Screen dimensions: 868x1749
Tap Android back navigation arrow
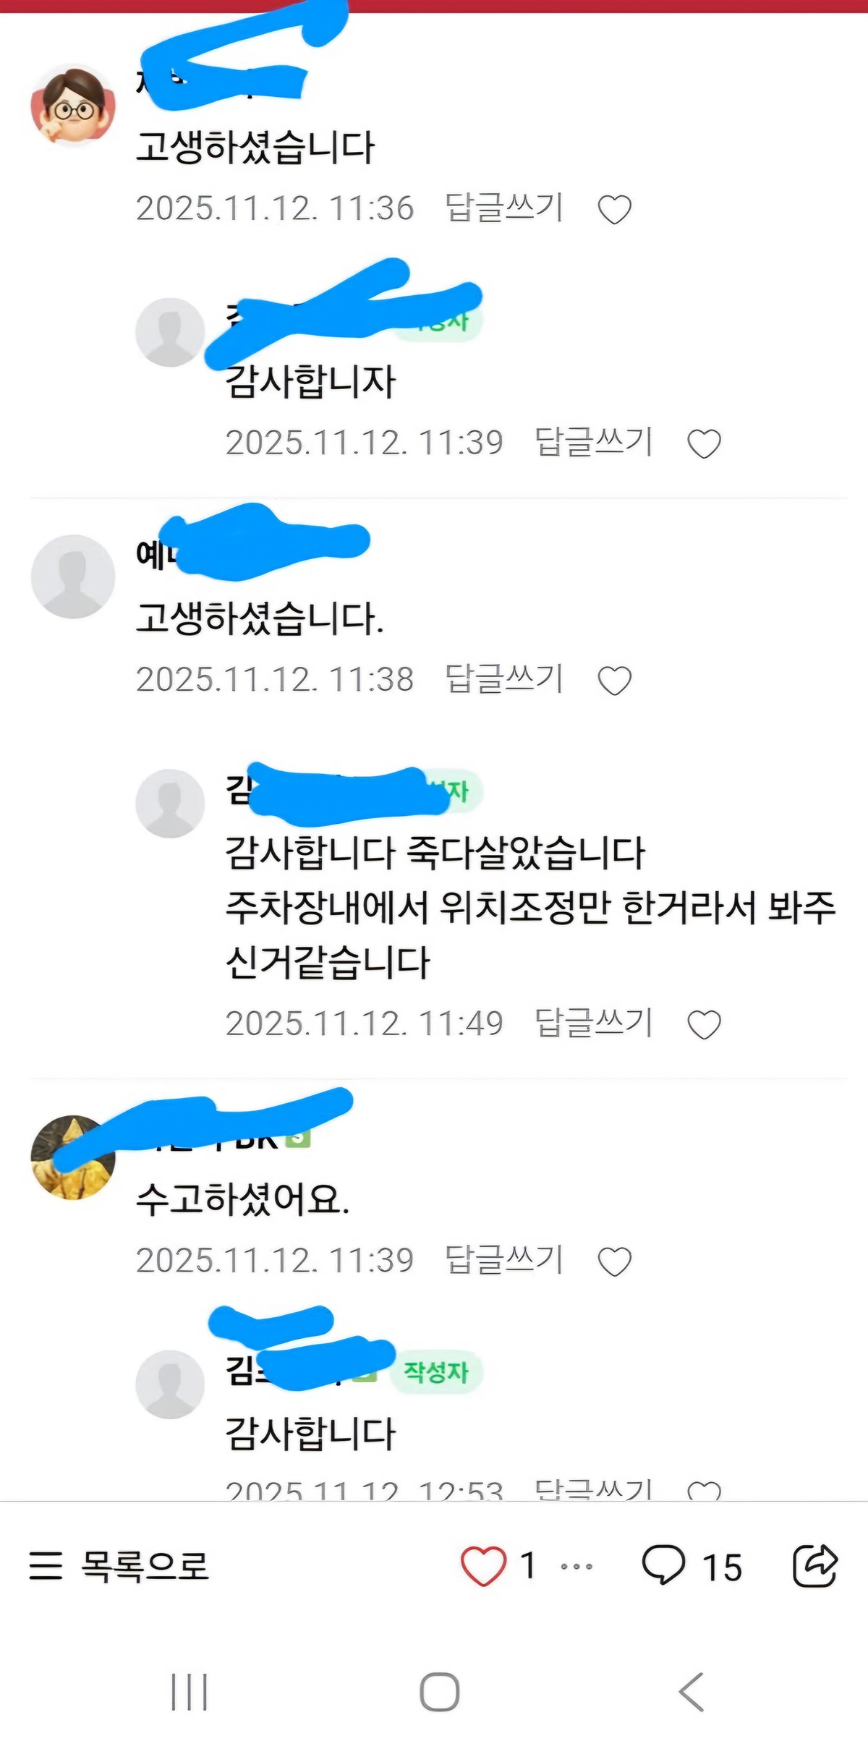pos(692,1692)
